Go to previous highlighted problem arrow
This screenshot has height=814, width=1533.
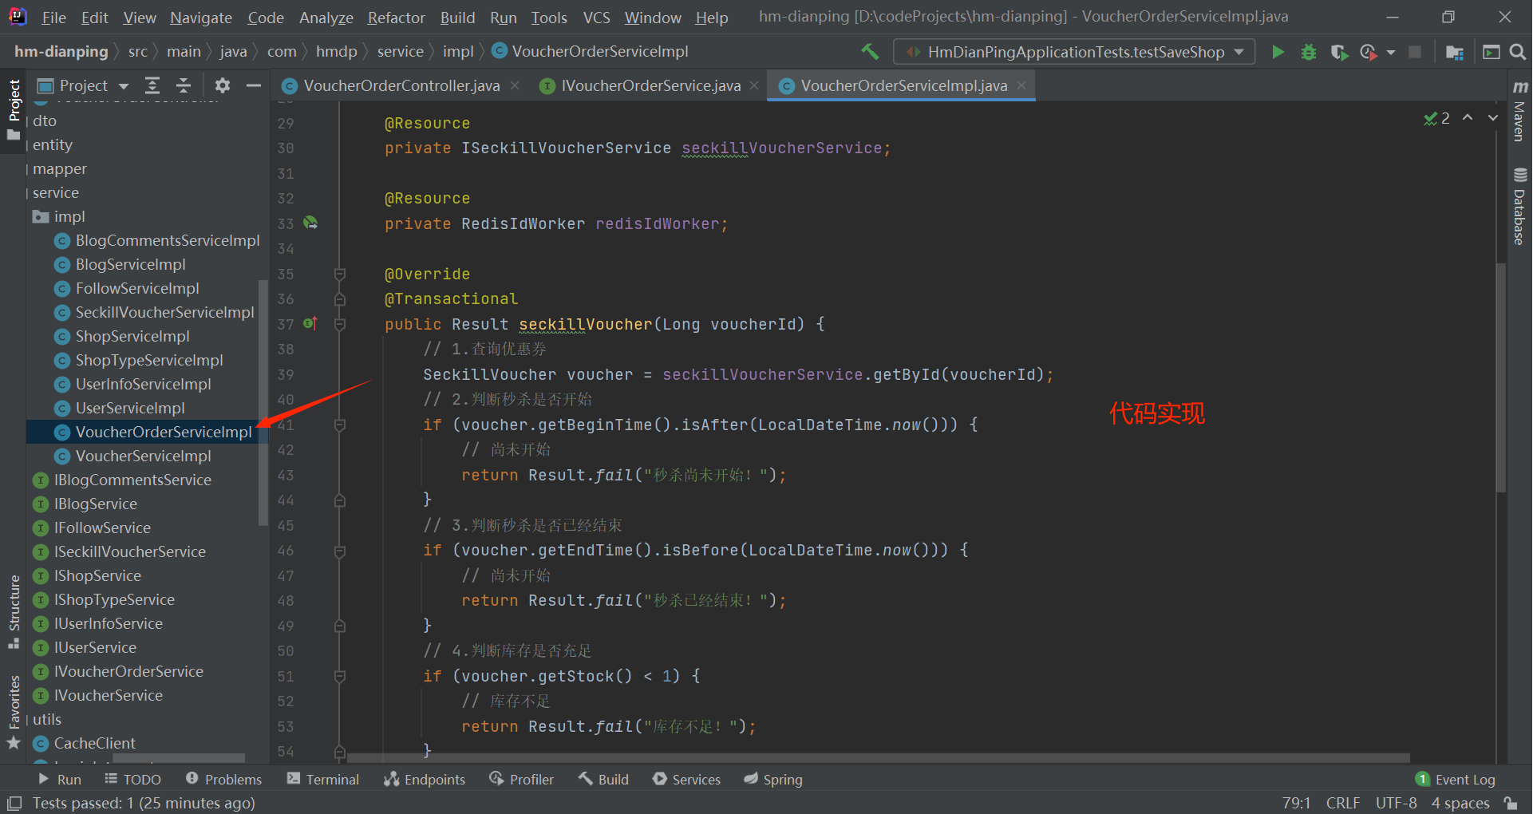1468,117
